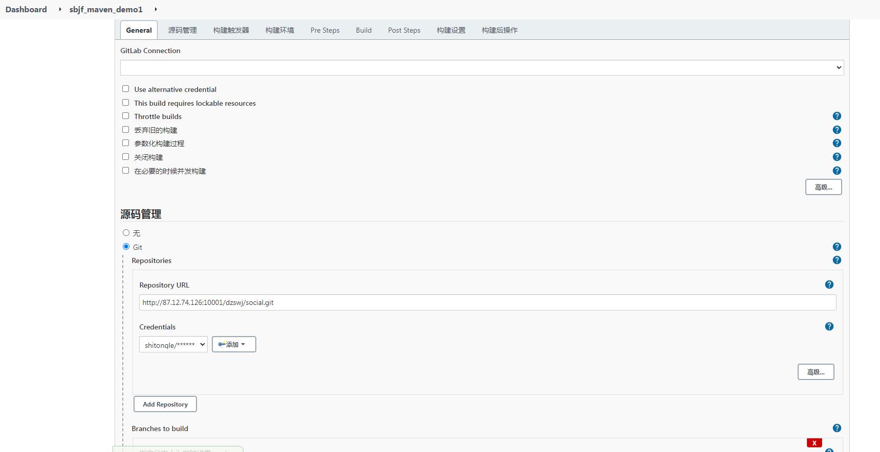
Task: Toggle Throttle builds checkbox
Action: click(125, 116)
